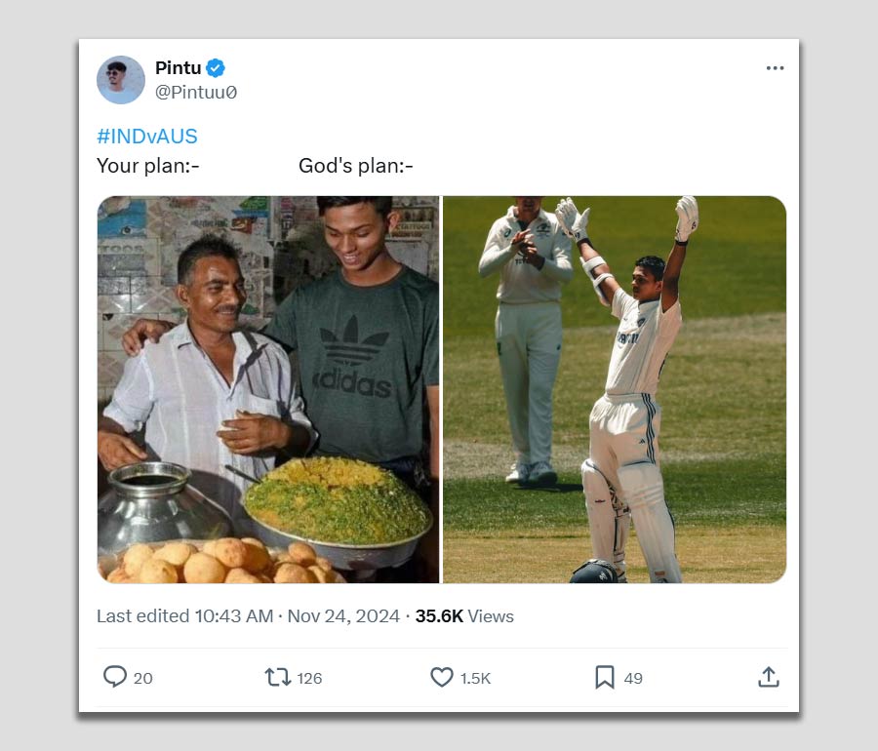Click the repost arrows icon
This screenshot has height=751, width=878.
point(278,677)
